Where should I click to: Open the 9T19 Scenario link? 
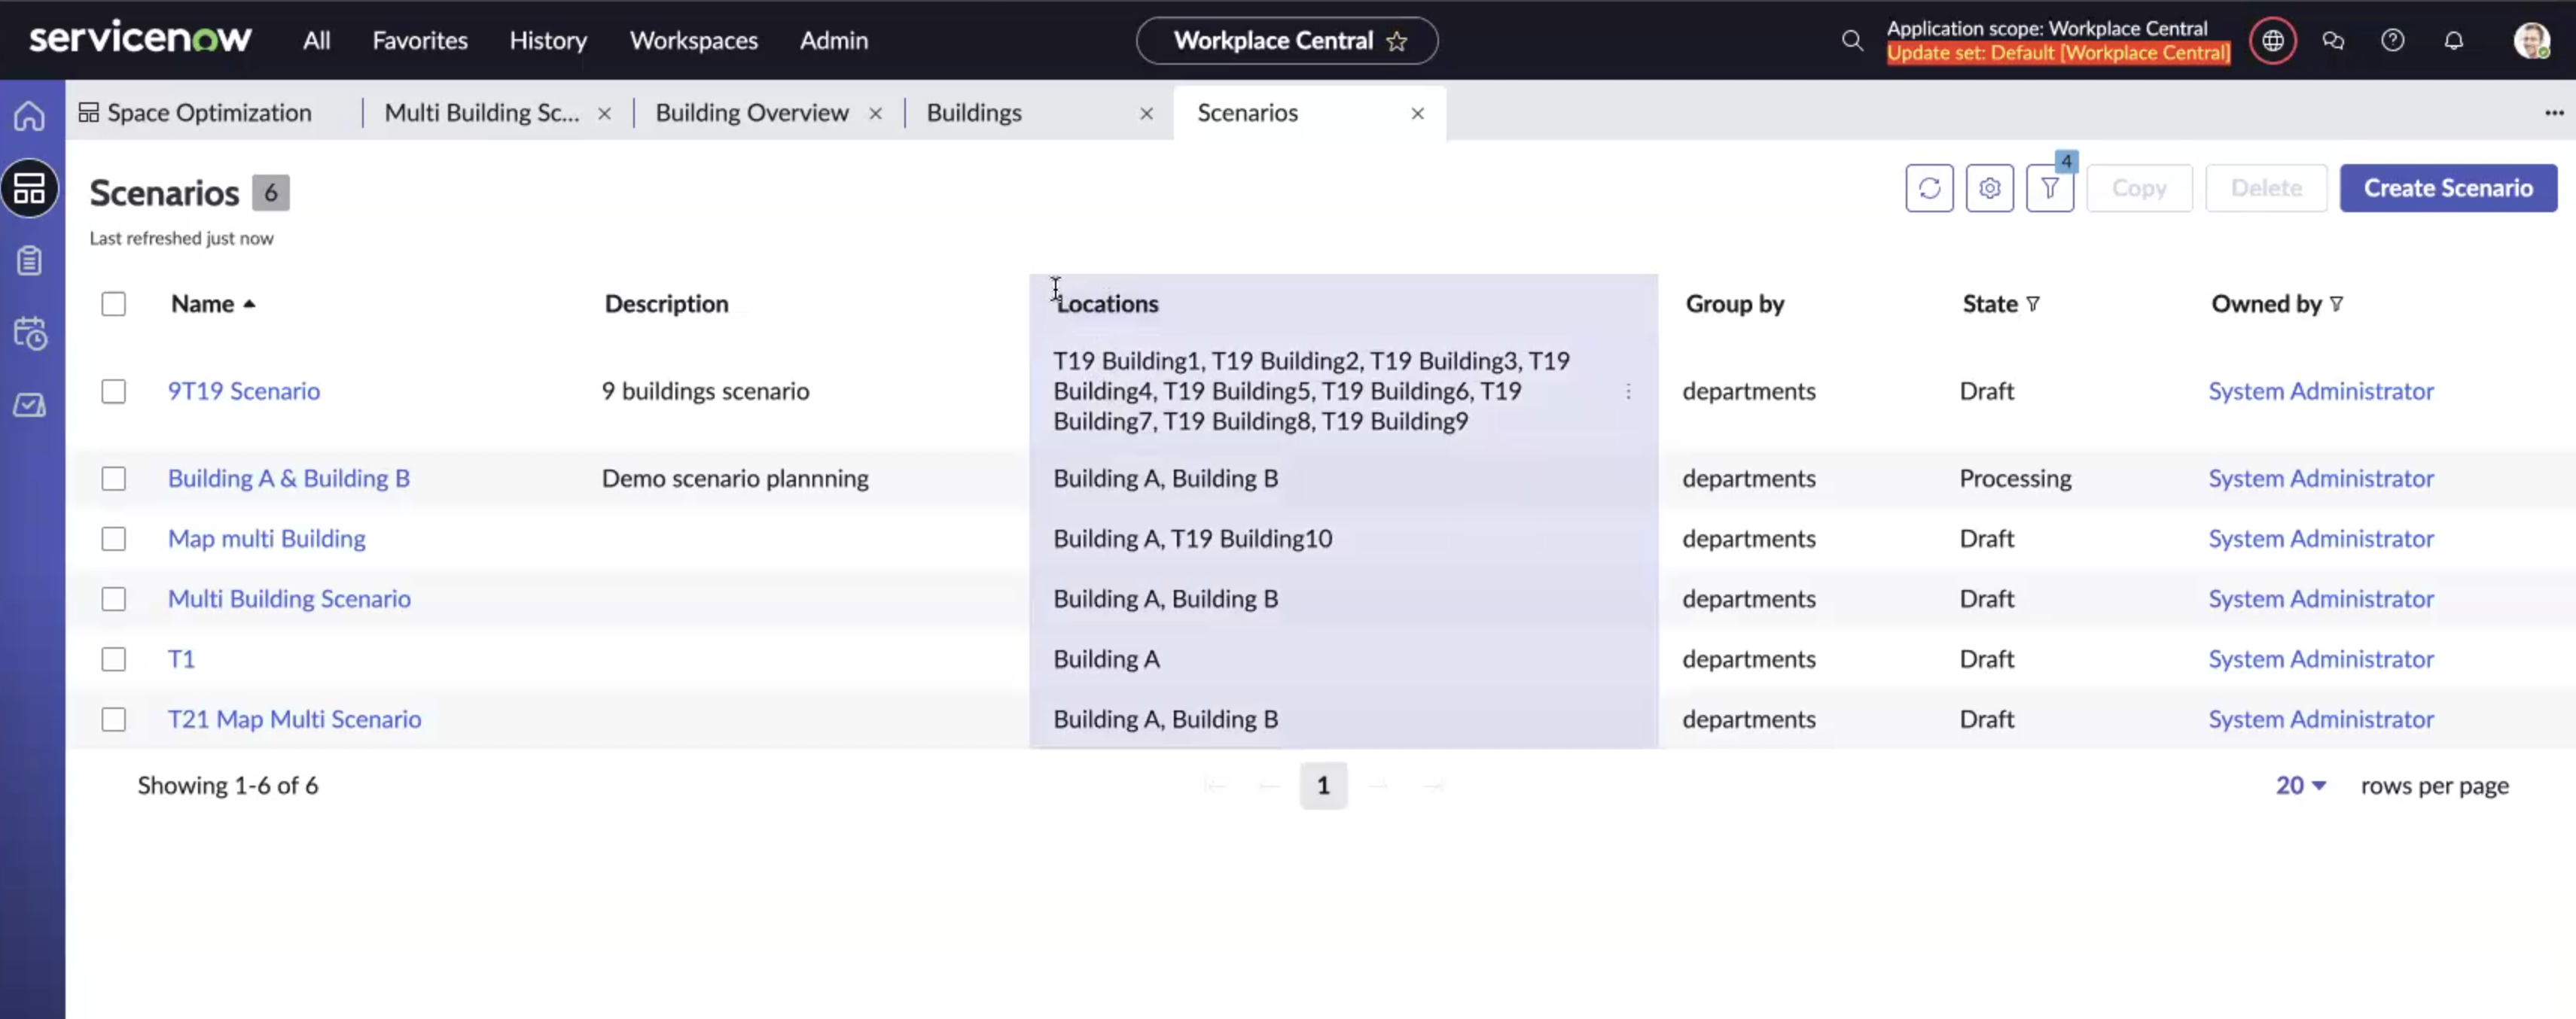click(x=243, y=391)
